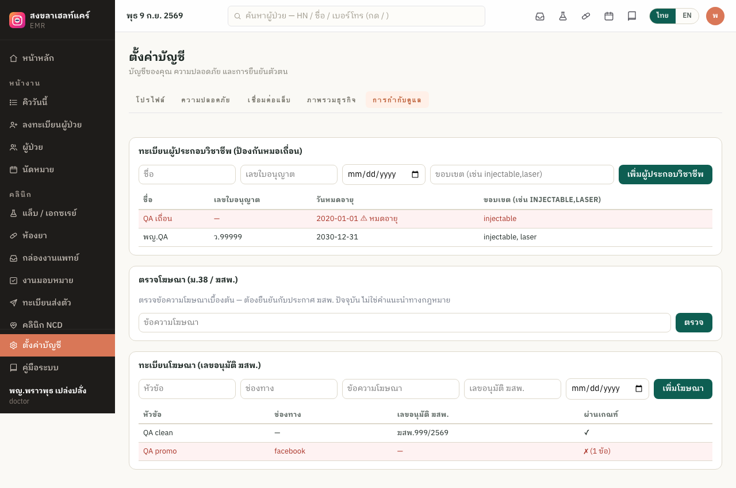Click gear icon beside ตั้งค่าบัญชี

pyautogui.click(x=13, y=345)
